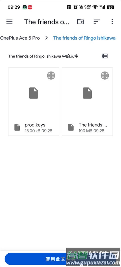Open the sort options icon
The width and height of the screenshot is (121, 267).
click(97, 22)
